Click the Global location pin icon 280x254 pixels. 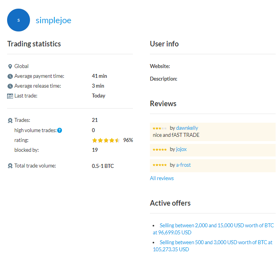point(10,66)
